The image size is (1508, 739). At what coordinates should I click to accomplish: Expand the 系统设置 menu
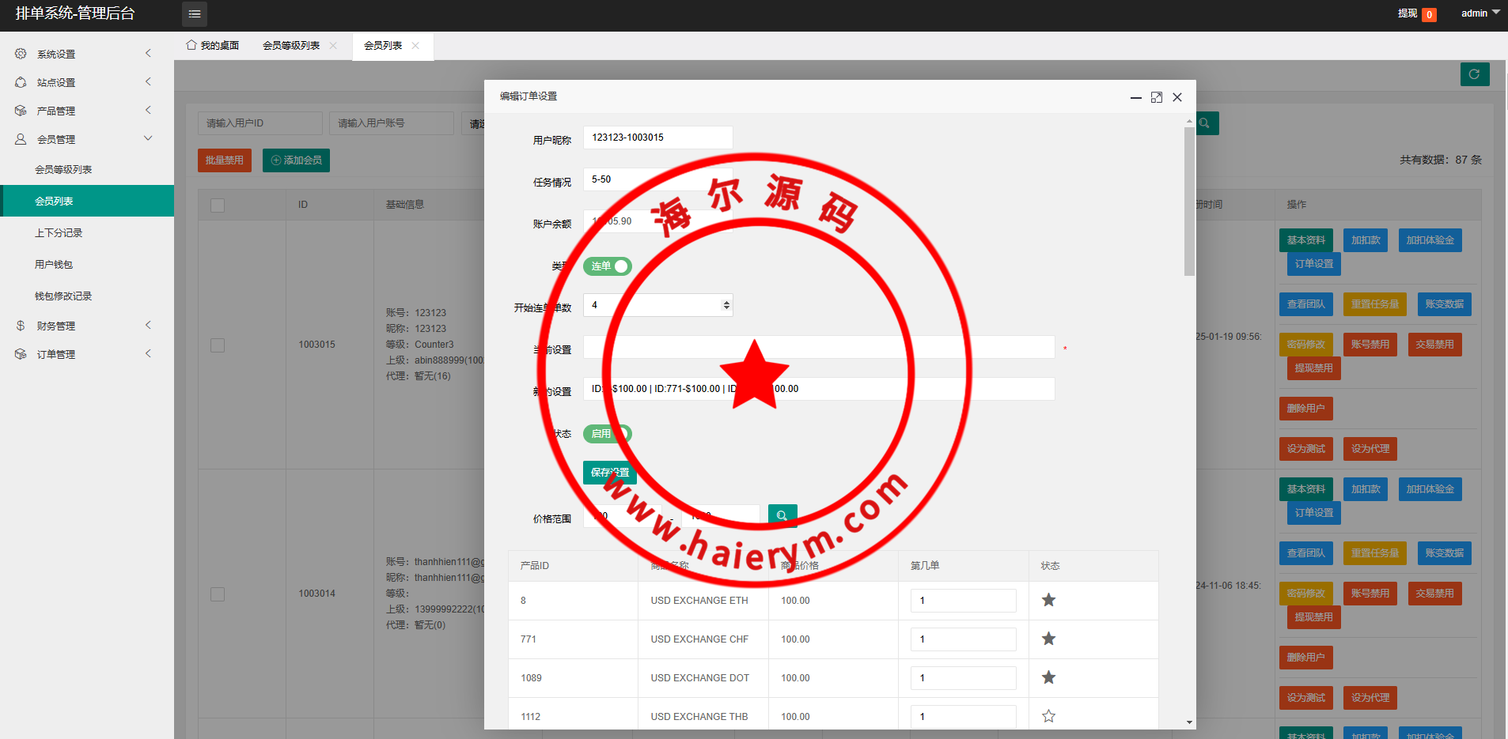148,54
